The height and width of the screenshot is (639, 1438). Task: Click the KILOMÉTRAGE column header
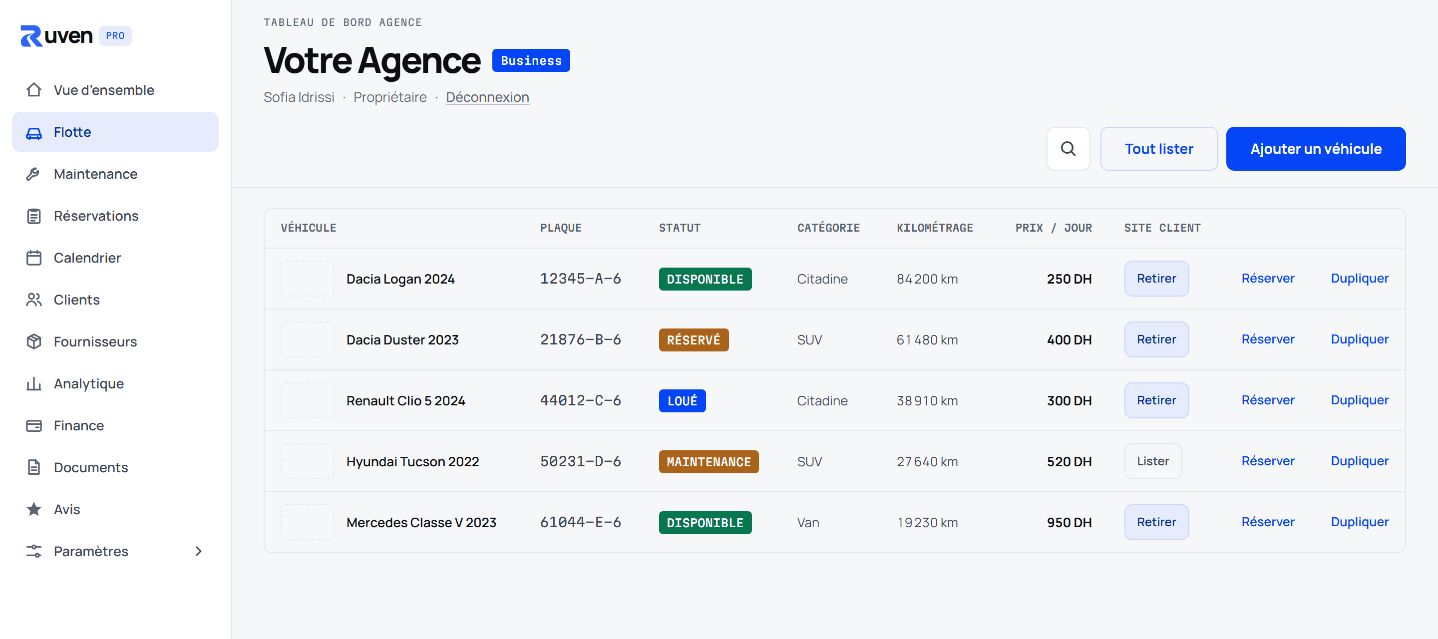coord(935,228)
